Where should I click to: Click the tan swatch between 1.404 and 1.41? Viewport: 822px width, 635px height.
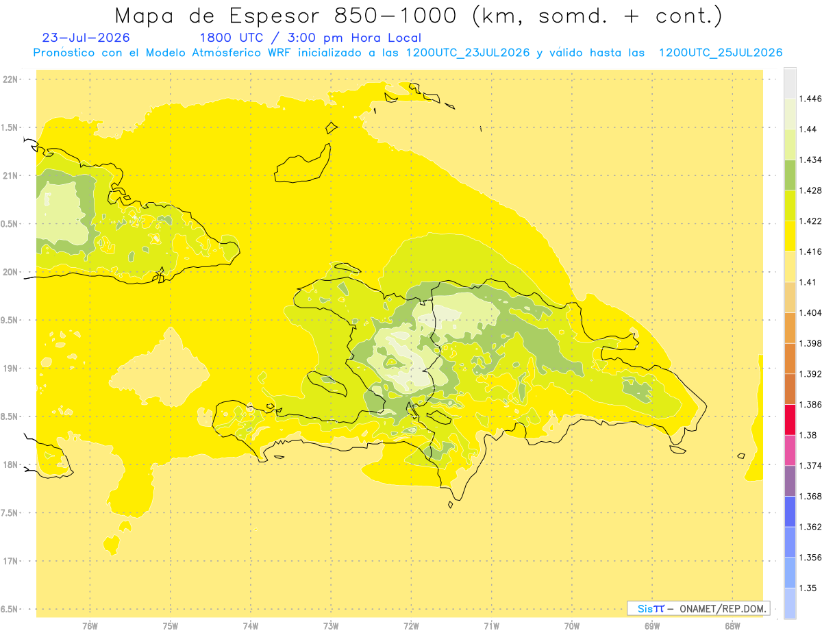(x=790, y=297)
